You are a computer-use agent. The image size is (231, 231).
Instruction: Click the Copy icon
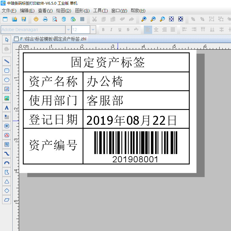pyautogui.click(x=103, y=19)
